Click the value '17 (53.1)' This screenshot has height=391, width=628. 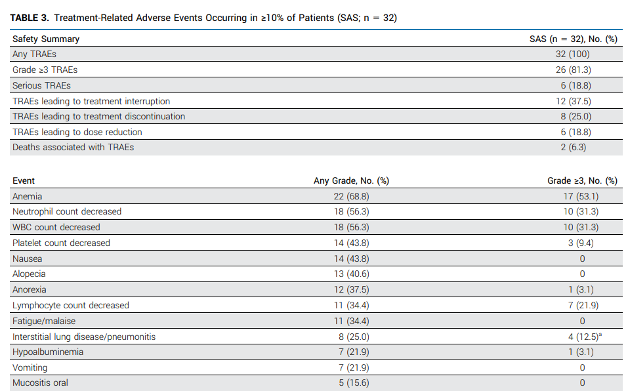click(x=581, y=197)
